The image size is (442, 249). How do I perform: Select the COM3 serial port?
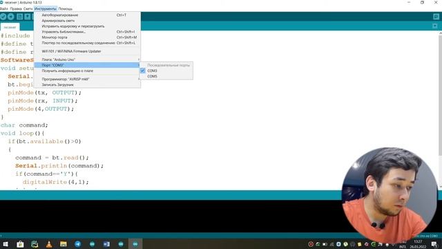coord(166,71)
